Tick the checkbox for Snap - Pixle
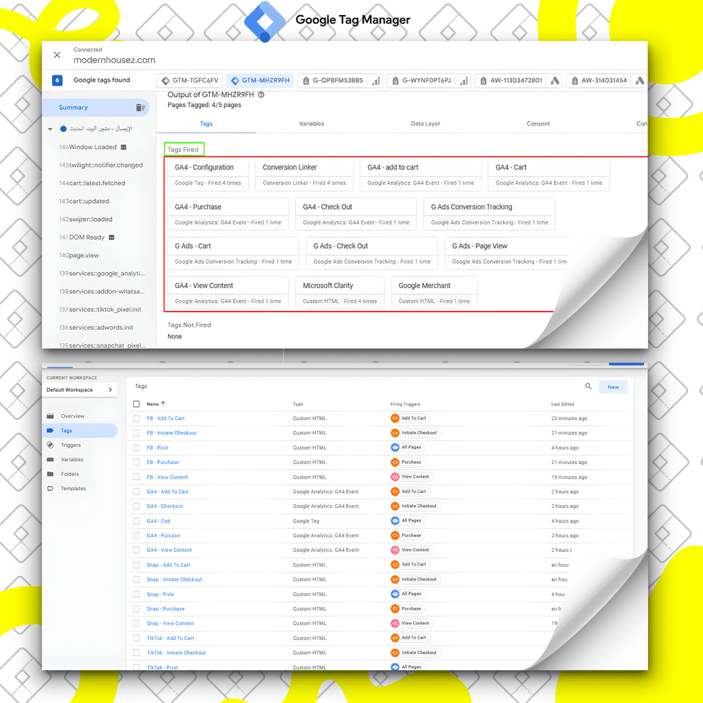703x703 pixels. click(137, 594)
